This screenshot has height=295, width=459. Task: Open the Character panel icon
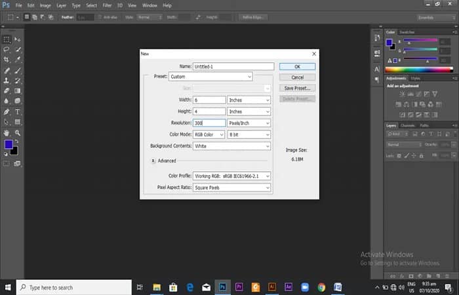tap(377, 69)
